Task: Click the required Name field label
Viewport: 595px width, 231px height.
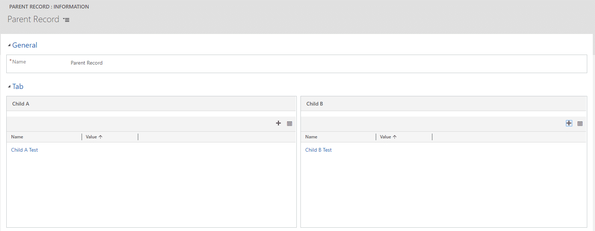Action: coord(19,62)
